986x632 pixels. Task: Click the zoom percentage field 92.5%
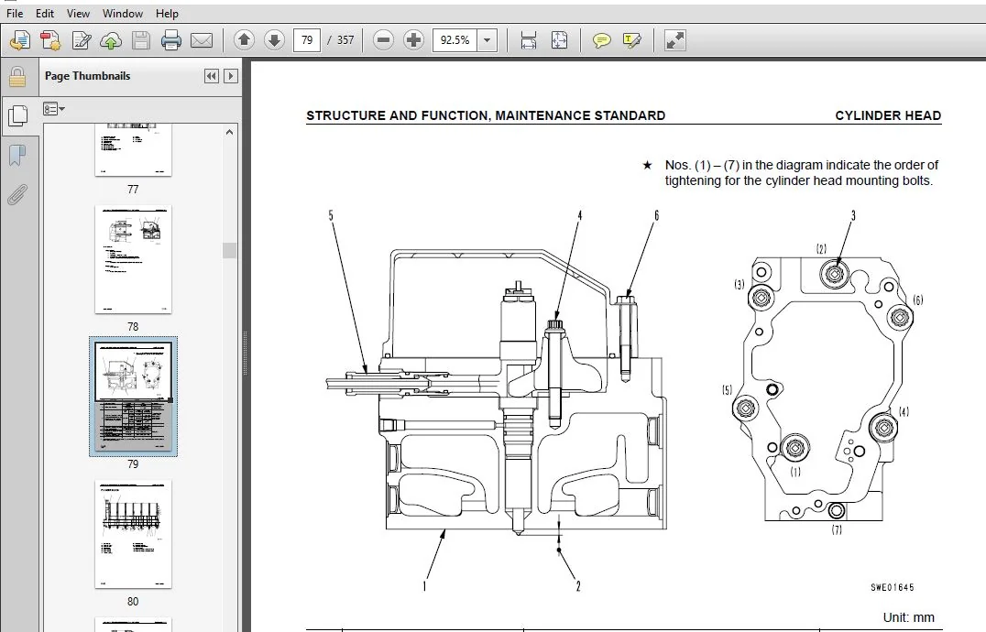point(455,40)
